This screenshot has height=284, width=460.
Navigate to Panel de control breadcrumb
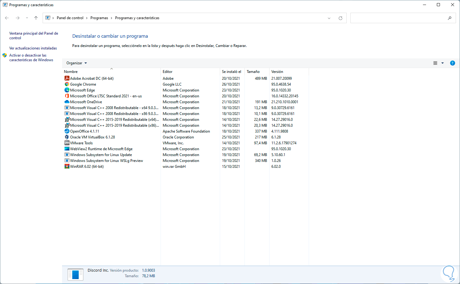point(70,18)
